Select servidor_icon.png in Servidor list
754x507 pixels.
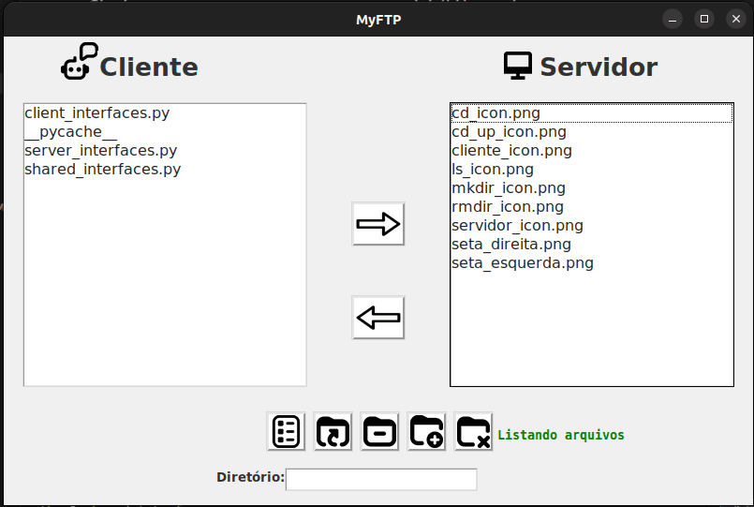pos(592,226)
